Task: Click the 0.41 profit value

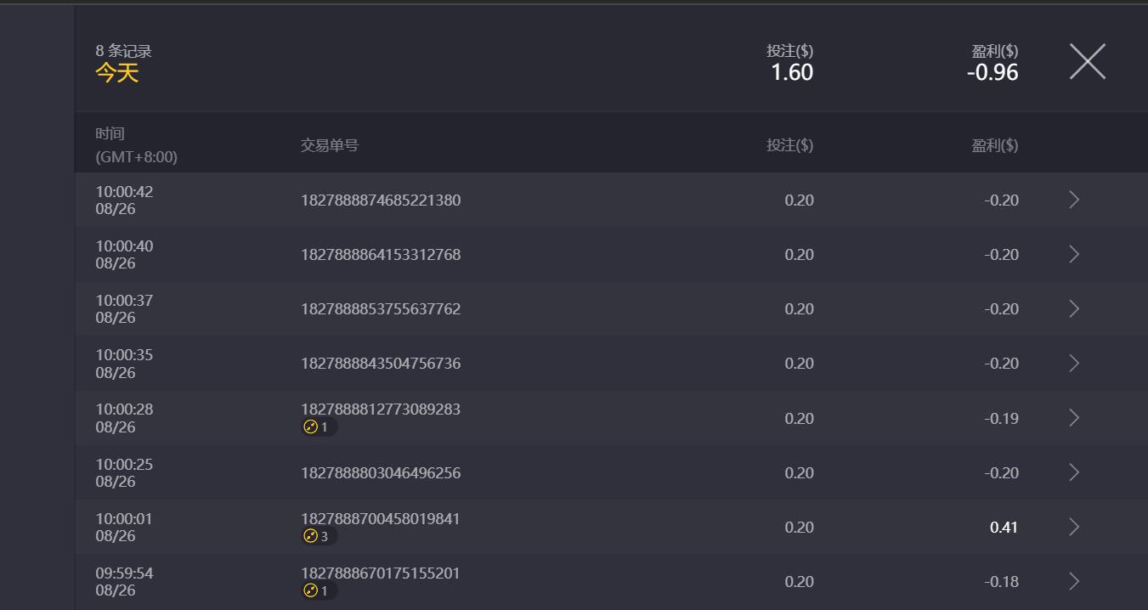Action: point(1004,528)
